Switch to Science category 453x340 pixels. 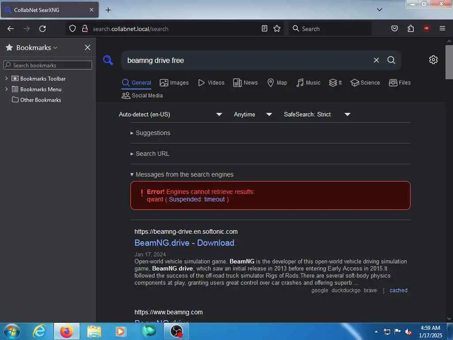click(365, 83)
